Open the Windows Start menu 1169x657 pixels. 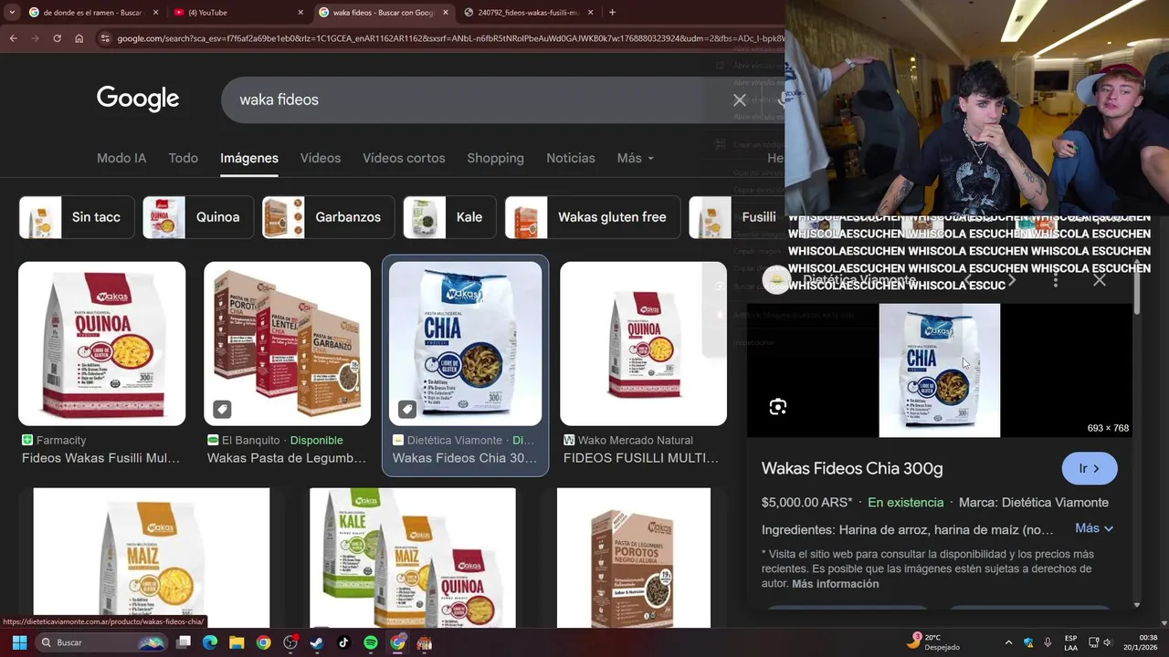click(18, 642)
